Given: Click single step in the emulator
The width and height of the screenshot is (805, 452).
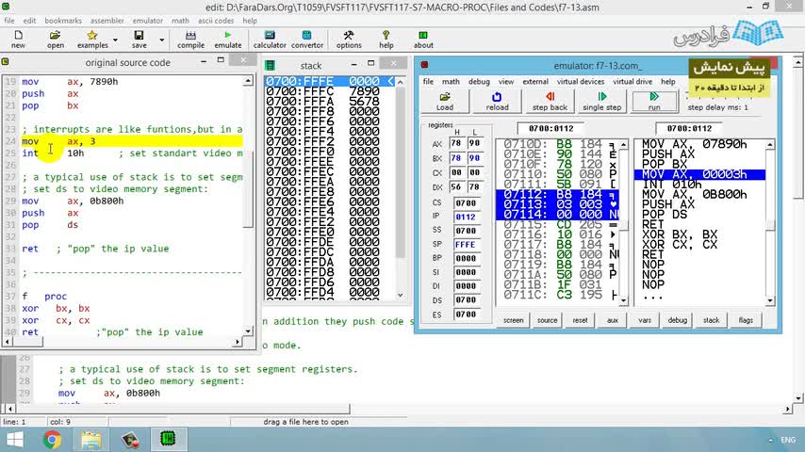Looking at the screenshot, I should pos(601,102).
